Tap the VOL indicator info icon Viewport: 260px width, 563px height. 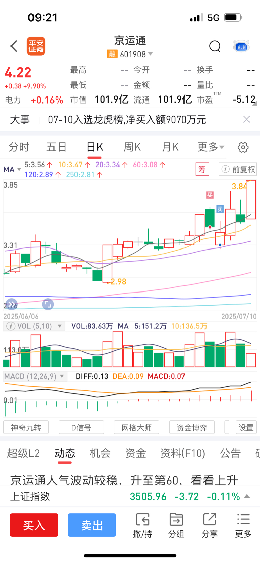click(x=11, y=326)
